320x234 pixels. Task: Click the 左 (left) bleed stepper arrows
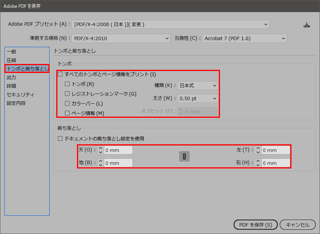tap(258, 150)
